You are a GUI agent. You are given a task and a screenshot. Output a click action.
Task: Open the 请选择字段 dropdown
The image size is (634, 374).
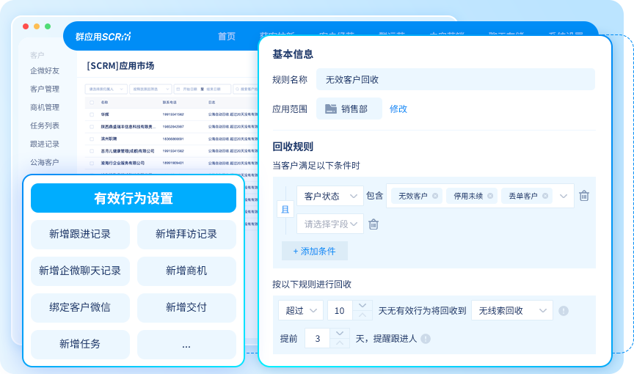(330, 224)
